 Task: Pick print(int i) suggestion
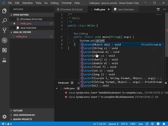pyautogui.click(x=121, y=71)
